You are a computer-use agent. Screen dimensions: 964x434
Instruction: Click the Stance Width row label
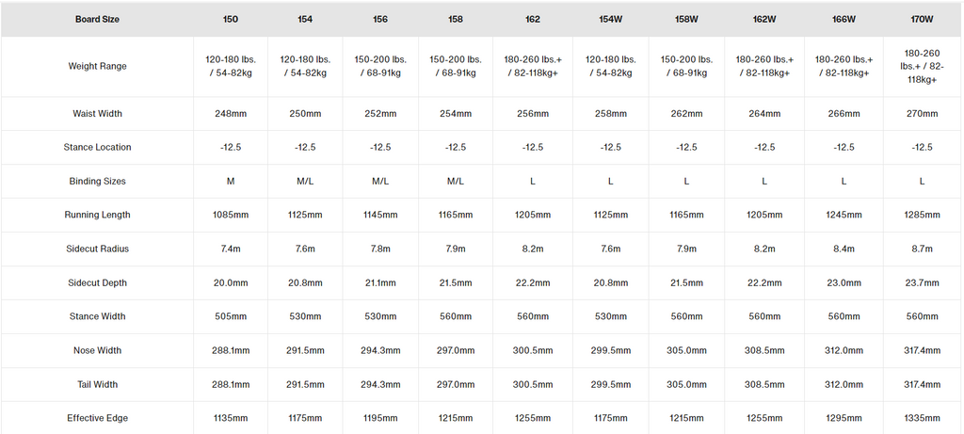click(x=97, y=316)
